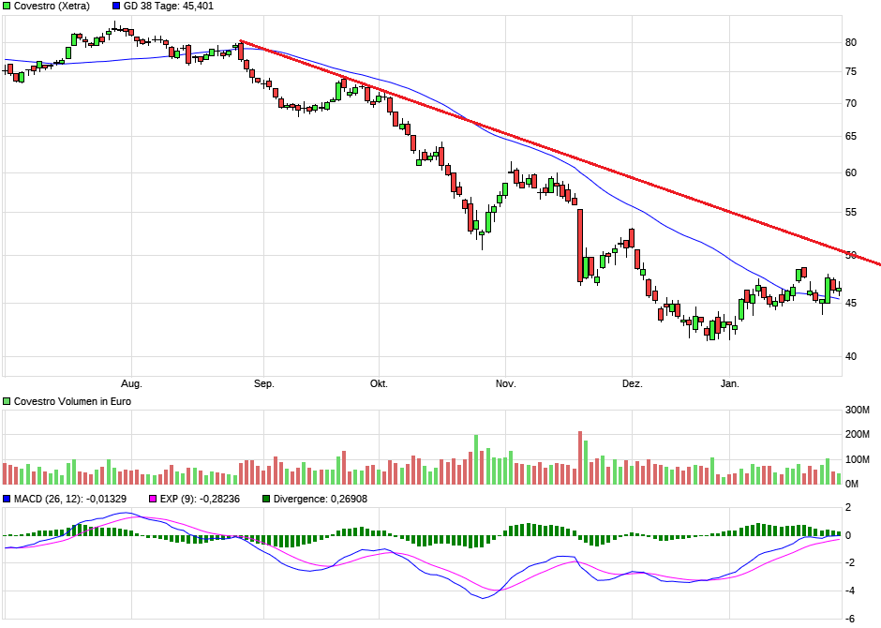Click the price axis value 45
Viewport: 881px width, 628px height.
coord(851,304)
